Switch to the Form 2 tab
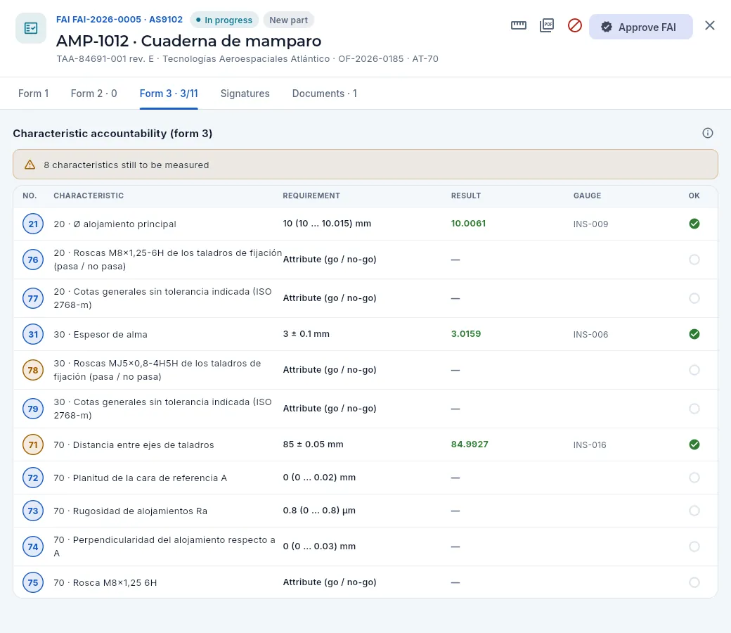Screen dimensions: 731x633 point(93,94)
